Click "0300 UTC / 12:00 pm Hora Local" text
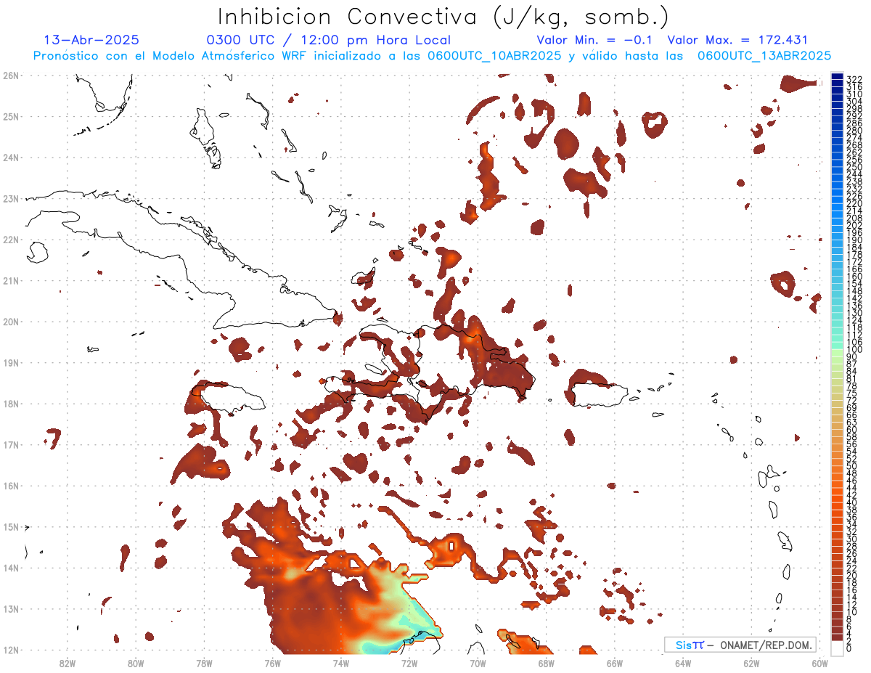 click(328, 41)
